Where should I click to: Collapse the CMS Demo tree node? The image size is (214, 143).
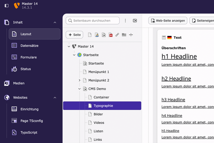[79, 89]
